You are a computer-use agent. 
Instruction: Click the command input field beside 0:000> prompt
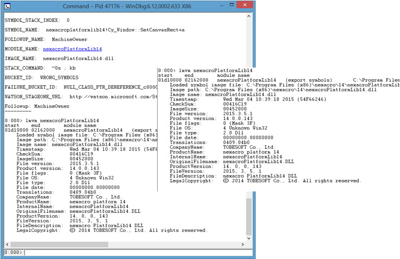[x=138, y=253]
